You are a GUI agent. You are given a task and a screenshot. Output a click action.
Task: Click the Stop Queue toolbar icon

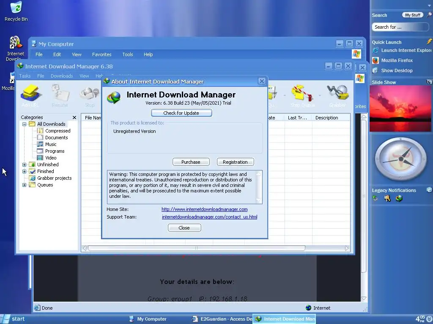[302, 96]
